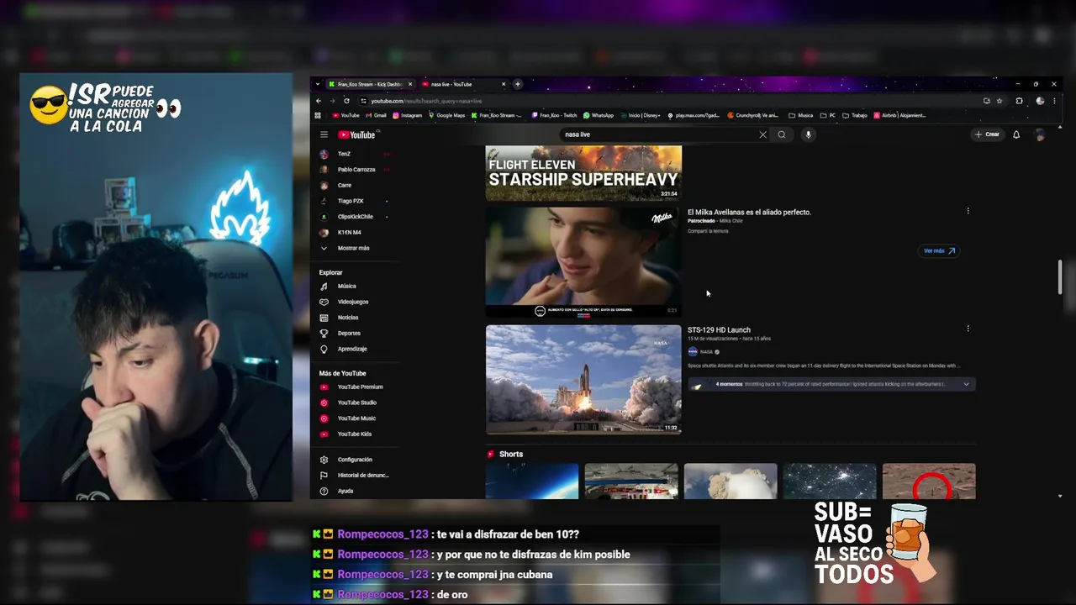Clear the 'nasa live' search text

click(x=763, y=134)
